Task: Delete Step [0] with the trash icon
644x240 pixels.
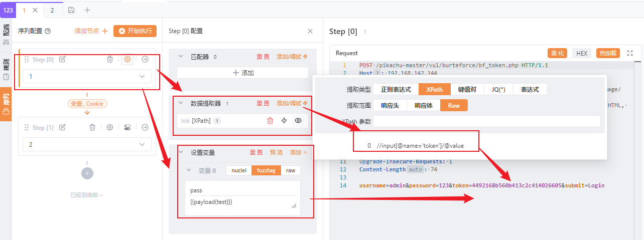Action: pyautogui.click(x=110, y=59)
